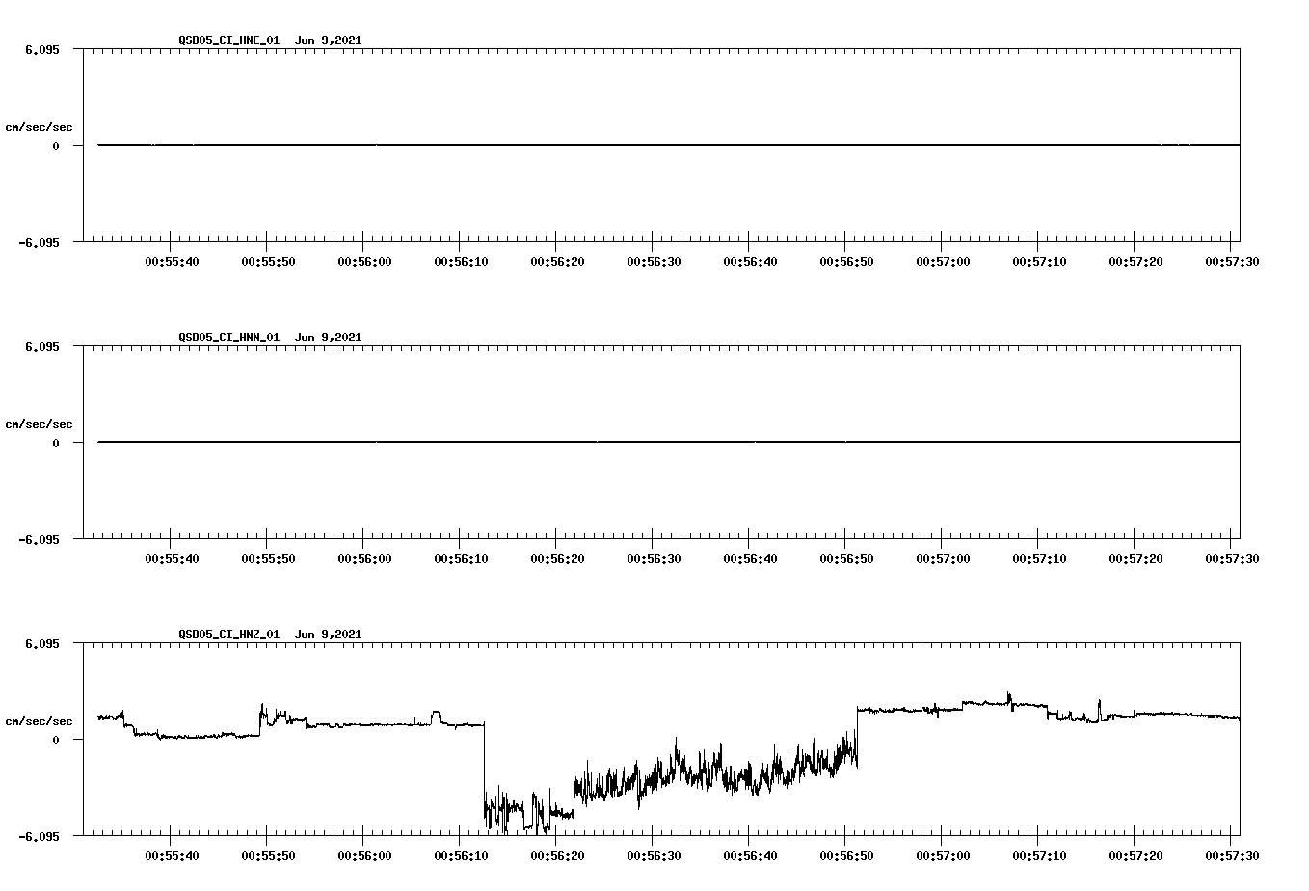This screenshot has width=1309, height=891.
Task: Click 00:57:20 time label under HNN plot
Action: 1135,559
